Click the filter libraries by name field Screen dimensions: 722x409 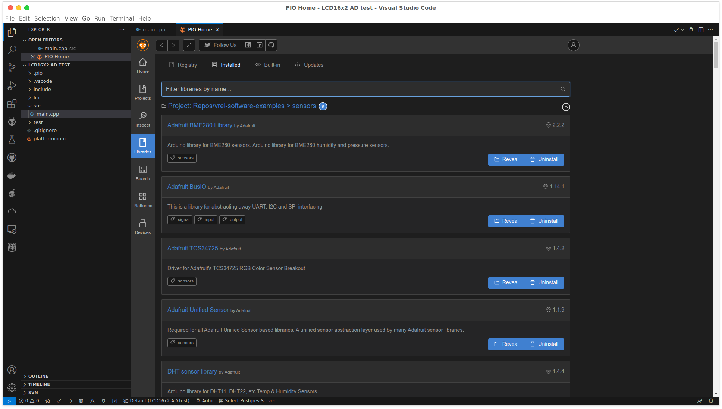coord(362,89)
